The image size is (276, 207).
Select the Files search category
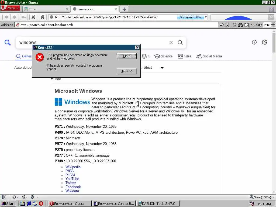click(x=184, y=56)
